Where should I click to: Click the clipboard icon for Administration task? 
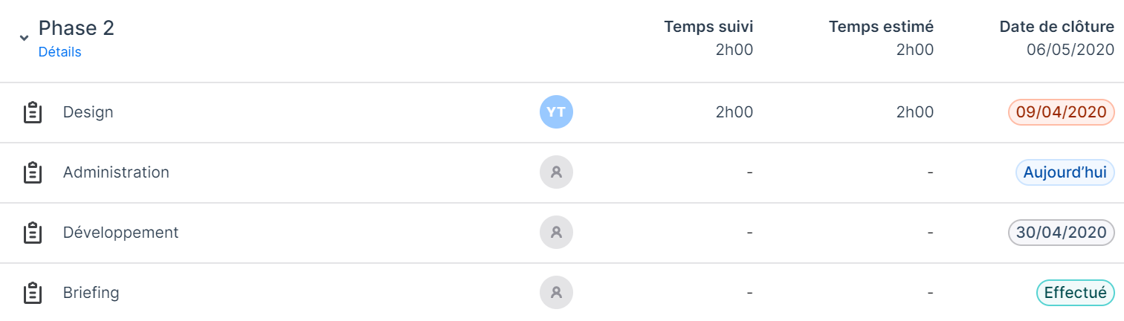click(32, 173)
